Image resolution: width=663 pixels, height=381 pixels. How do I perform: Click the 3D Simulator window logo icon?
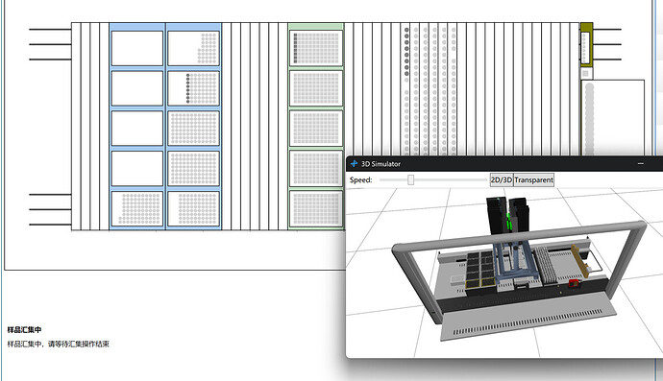[x=354, y=163]
